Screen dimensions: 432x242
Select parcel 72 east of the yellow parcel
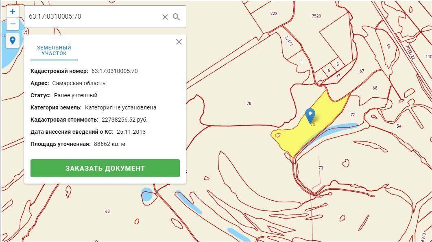[352, 116]
